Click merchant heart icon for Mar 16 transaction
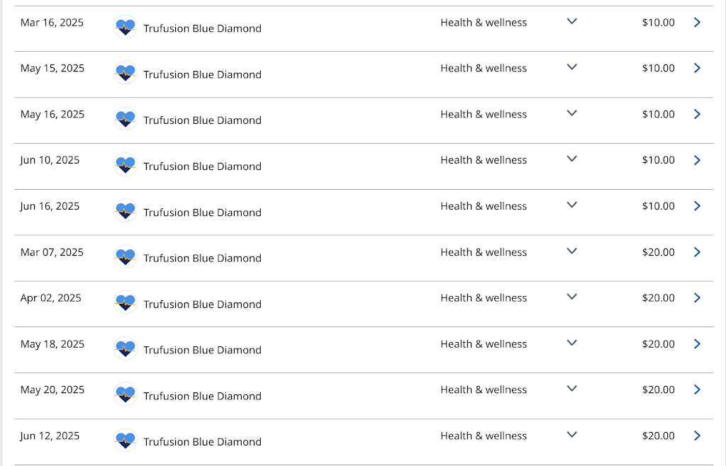 125,28
